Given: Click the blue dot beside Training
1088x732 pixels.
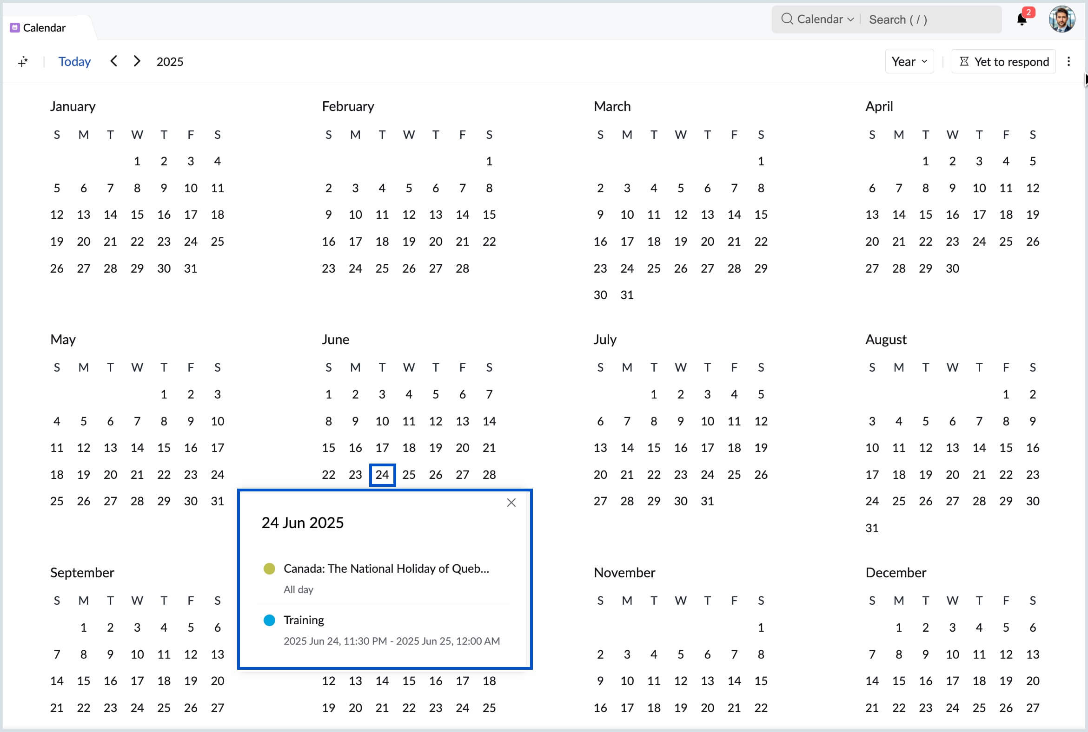Looking at the screenshot, I should [269, 620].
